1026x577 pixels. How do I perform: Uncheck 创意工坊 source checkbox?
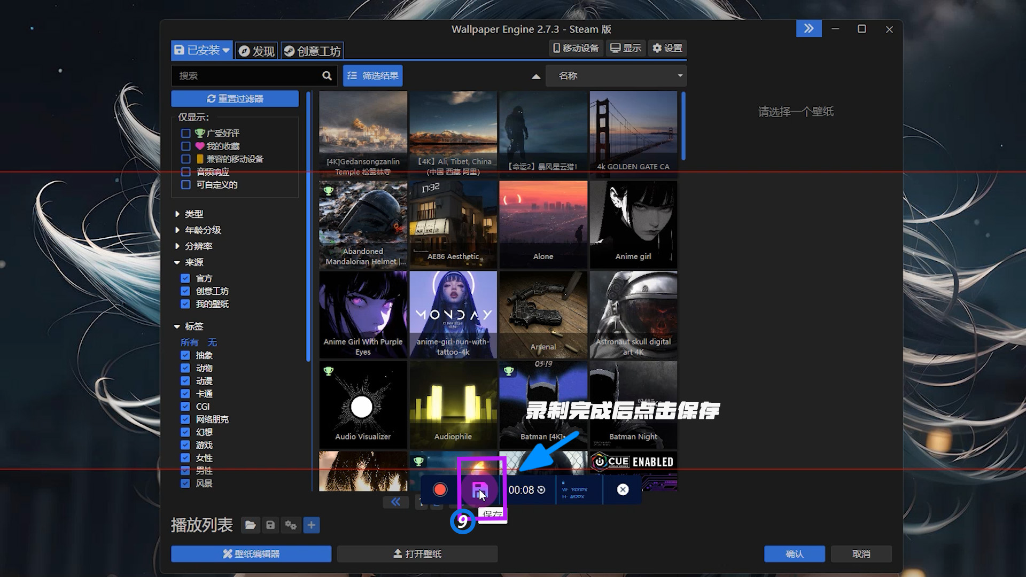pyautogui.click(x=185, y=291)
